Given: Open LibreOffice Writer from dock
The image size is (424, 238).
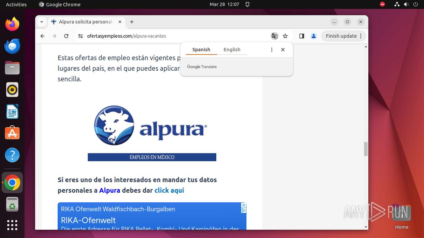Looking at the screenshot, I should 12,111.
